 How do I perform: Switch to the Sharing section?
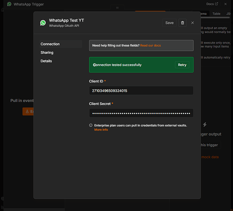click(47, 52)
